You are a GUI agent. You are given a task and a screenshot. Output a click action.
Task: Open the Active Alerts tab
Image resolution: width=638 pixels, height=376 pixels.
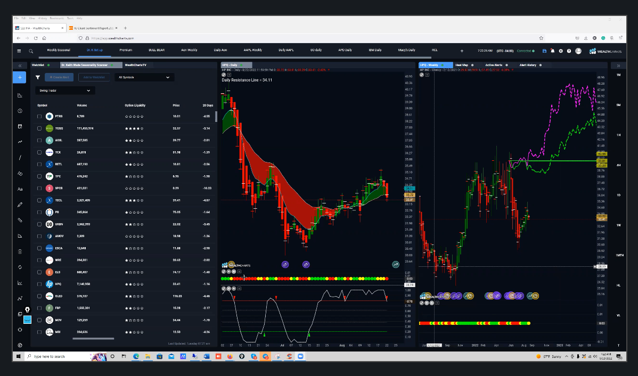[x=494, y=65]
